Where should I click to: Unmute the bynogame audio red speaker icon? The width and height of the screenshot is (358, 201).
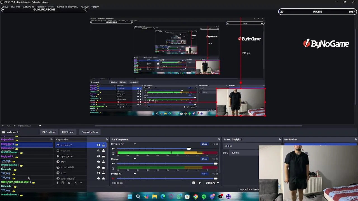click(x=113, y=178)
